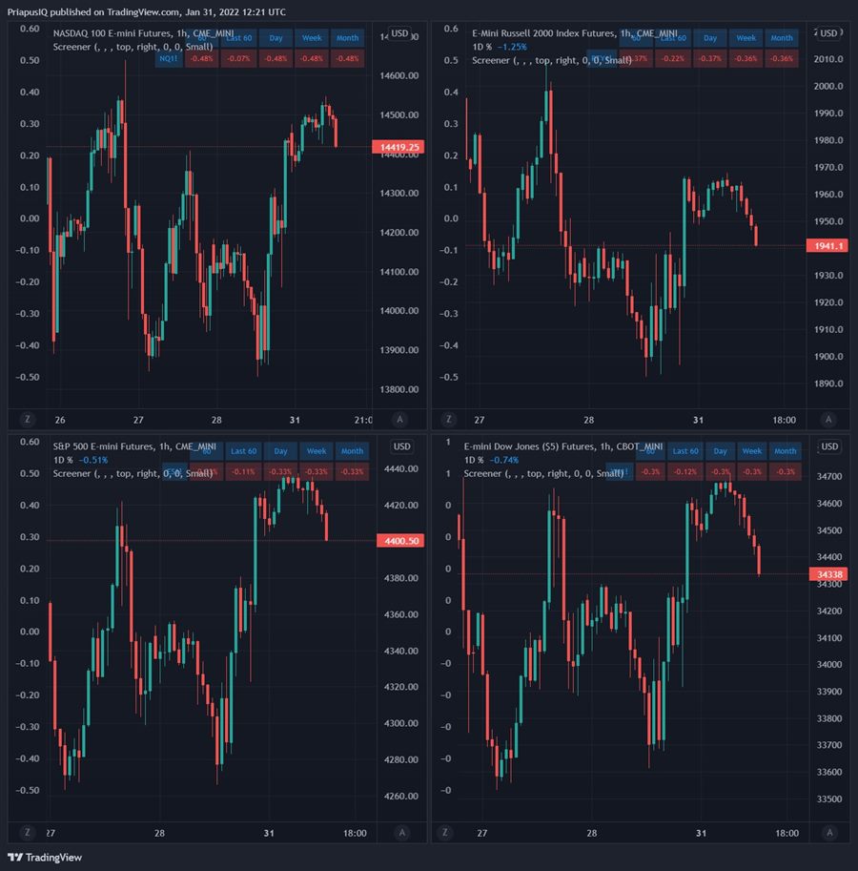Toggle the Month column in the Russell screener
Image resolution: width=858 pixels, height=871 pixels.
point(782,37)
